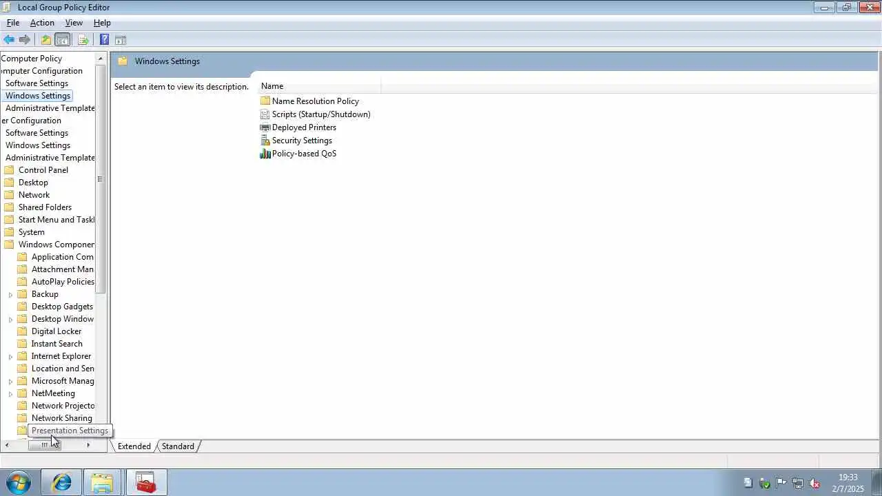882x496 pixels.
Task: Select Windows Componen in the tree
Action: [56, 245]
